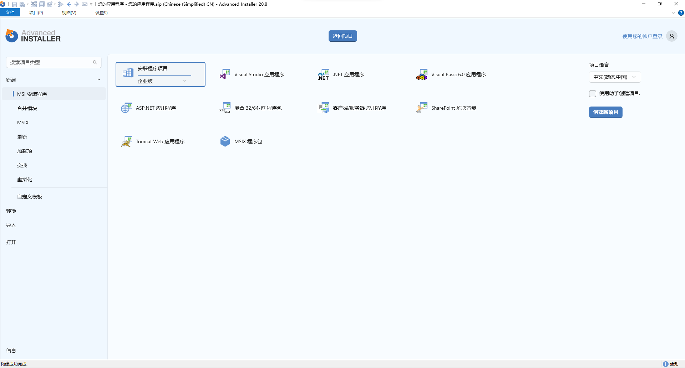Open the Build icon's dropdown arrow
Screen dimensions: 685x368
coord(27,4)
